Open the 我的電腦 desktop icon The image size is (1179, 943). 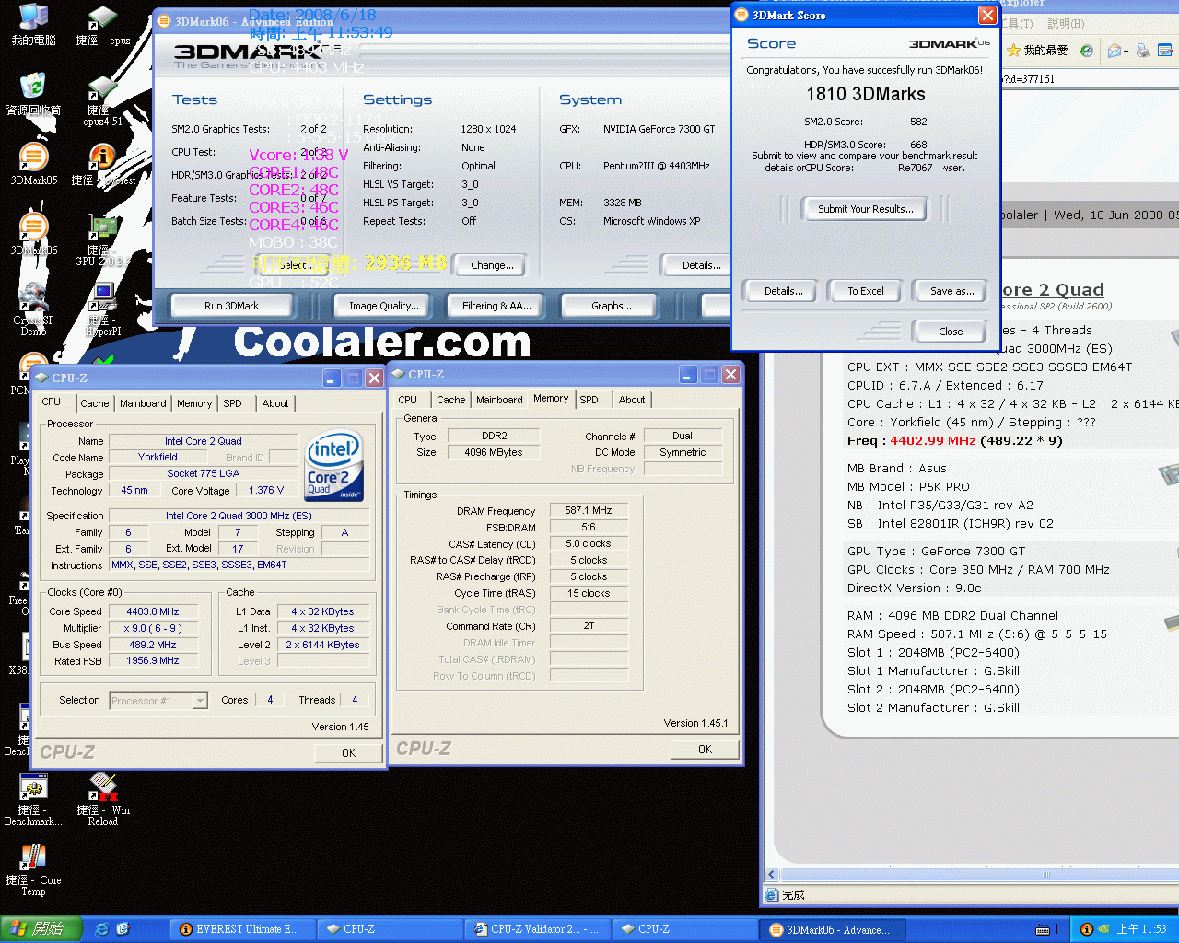(33, 24)
